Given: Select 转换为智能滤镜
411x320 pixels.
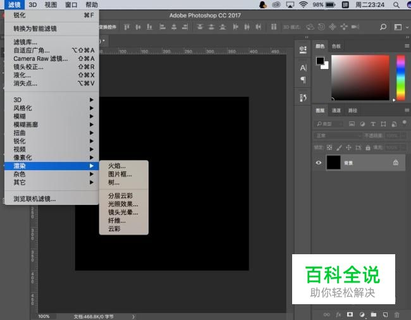Looking at the screenshot, I should coord(52,28).
